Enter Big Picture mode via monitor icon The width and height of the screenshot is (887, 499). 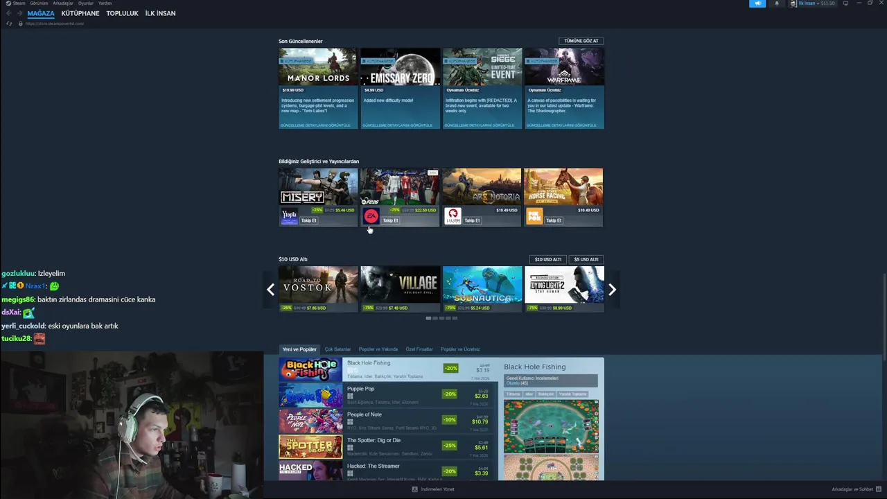click(845, 3)
